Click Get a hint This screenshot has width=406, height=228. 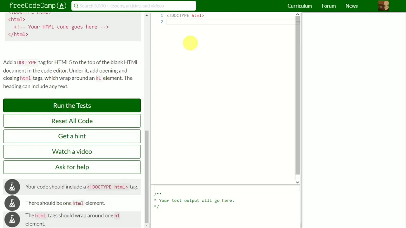click(72, 136)
